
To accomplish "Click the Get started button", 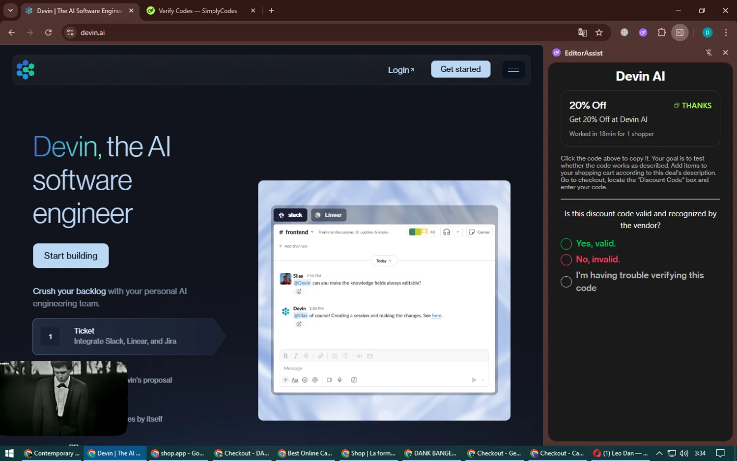I will 460,69.
